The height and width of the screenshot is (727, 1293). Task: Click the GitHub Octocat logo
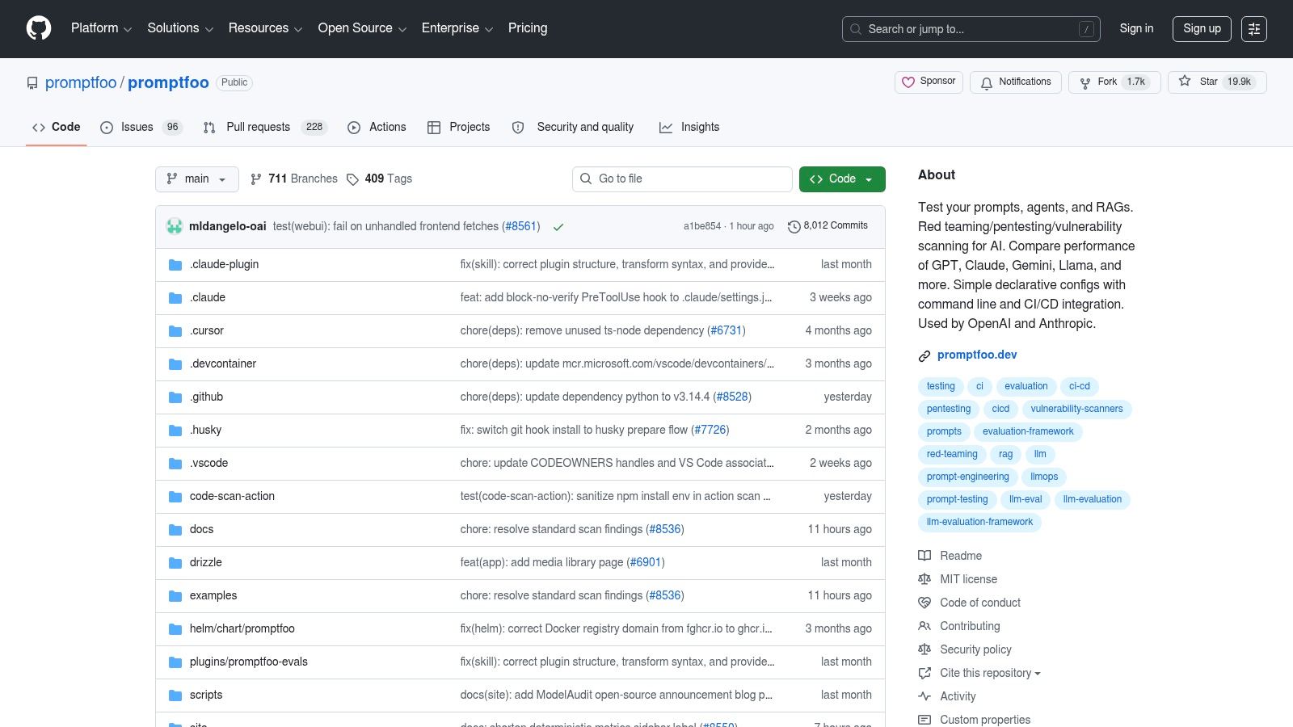coord(39,28)
